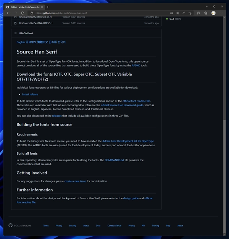Go back using the browser back arrow
The height and width of the screenshot is (239, 229).
point(8,13)
